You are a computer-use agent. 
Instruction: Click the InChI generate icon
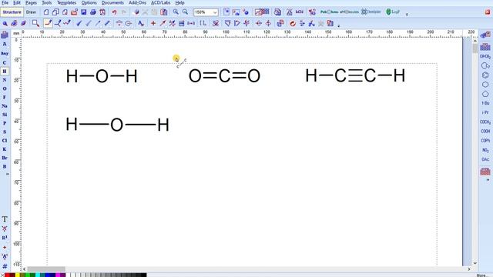coord(300,12)
